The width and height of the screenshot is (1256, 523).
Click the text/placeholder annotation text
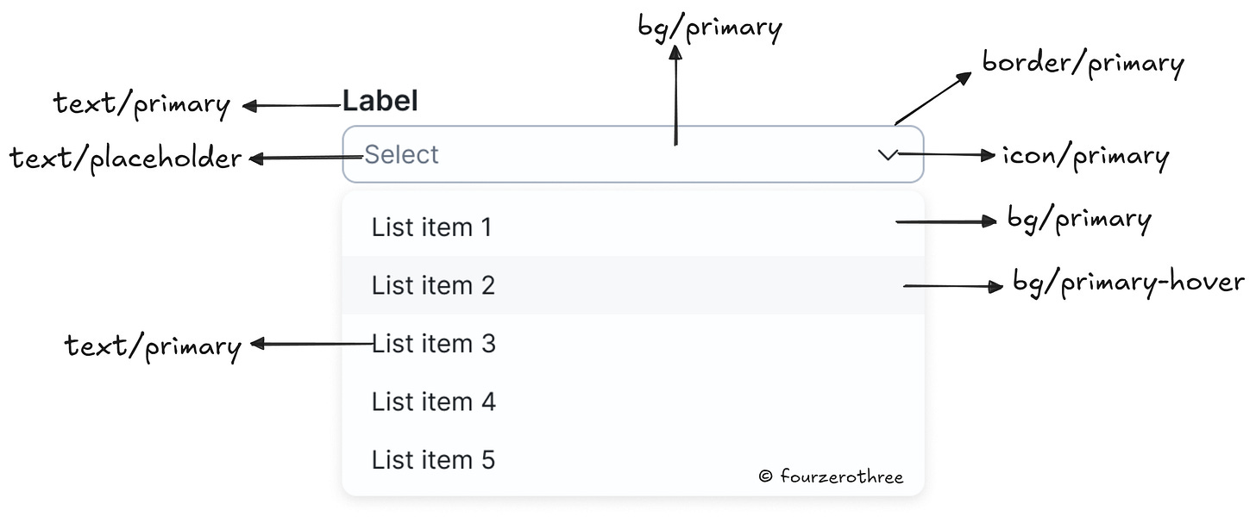pyautogui.click(x=126, y=159)
